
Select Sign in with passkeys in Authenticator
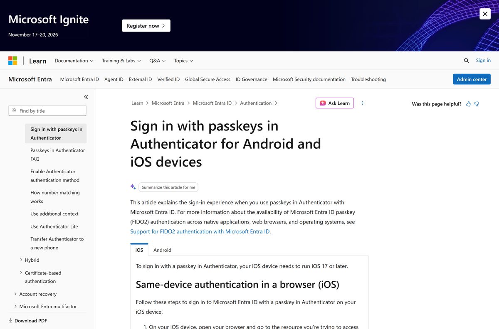(x=56, y=133)
